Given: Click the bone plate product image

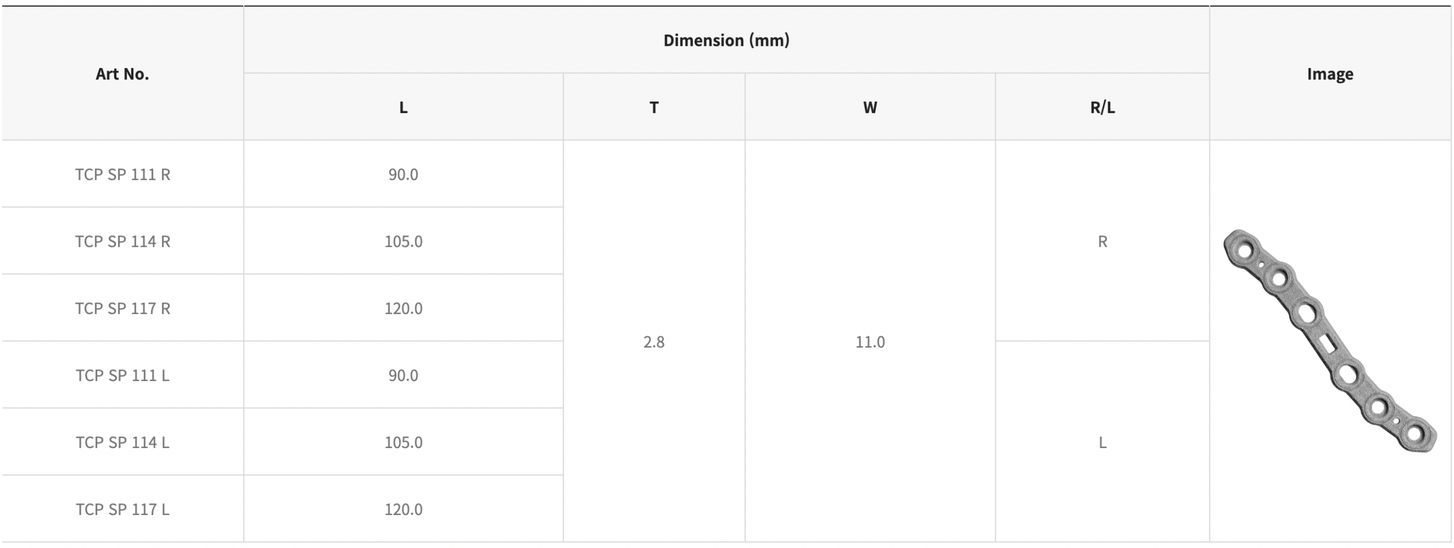Looking at the screenshot, I should pyautogui.click(x=1329, y=341).
